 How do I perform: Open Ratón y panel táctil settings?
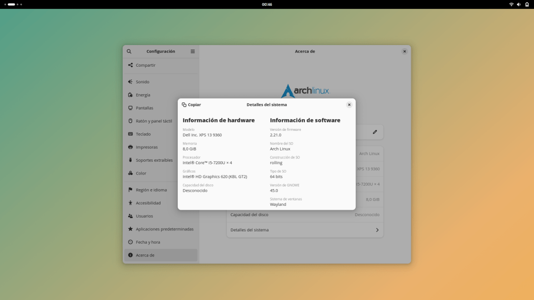(x=161, y=121)
